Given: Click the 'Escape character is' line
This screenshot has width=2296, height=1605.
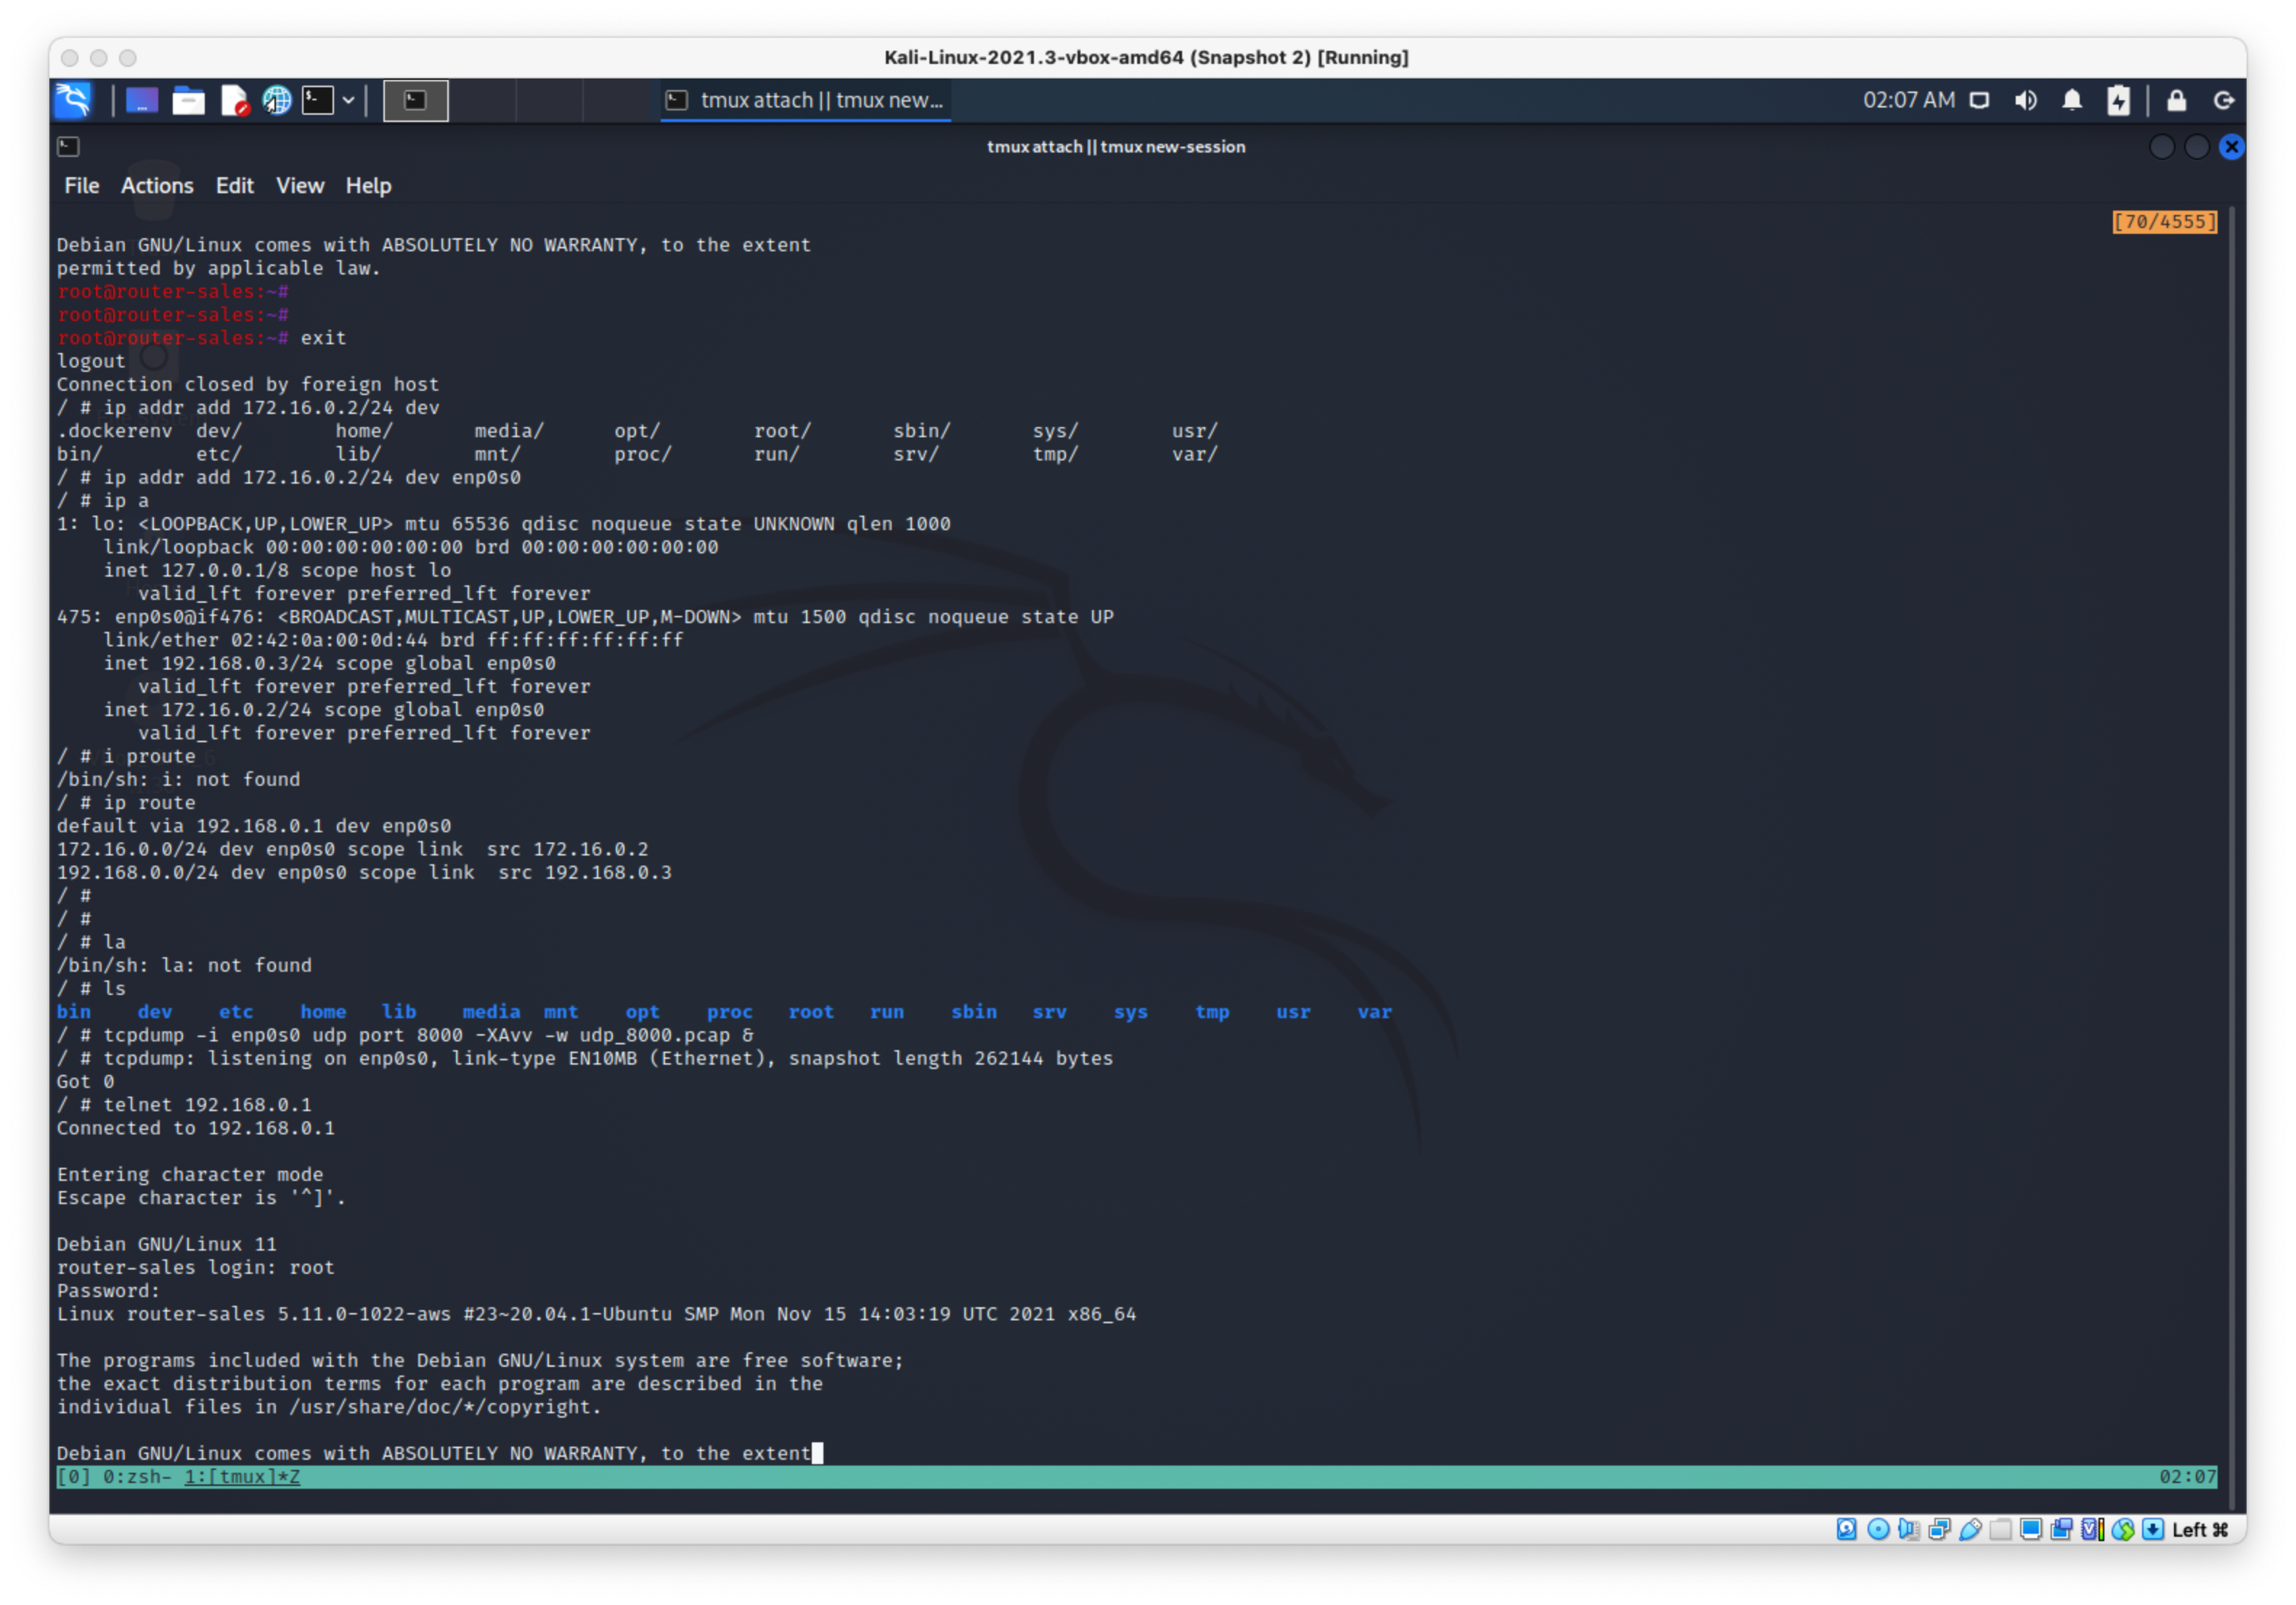Looking at the screenshot, I should tap(201, 1198).
